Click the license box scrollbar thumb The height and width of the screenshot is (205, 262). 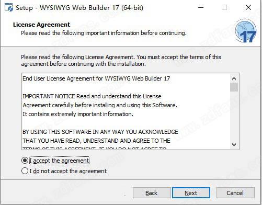(x=234, y=87)
